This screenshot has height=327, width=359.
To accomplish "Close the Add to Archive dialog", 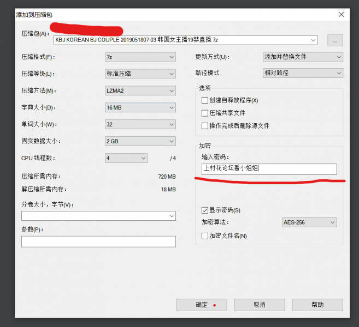I will point(341,15).
